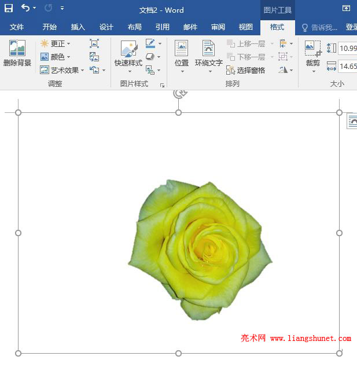Click the width field showing 14.65
The image size is (357, 367).
[348, 66]
